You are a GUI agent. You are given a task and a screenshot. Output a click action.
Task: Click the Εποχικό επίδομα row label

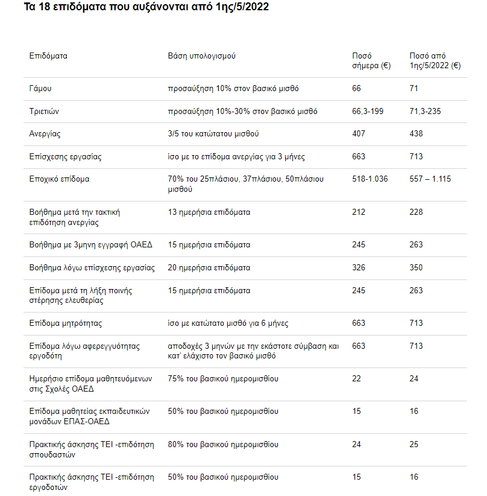[x=60, y=179]
